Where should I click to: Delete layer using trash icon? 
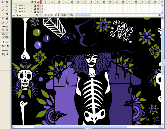pyautogui.click(x=37, y=15)
